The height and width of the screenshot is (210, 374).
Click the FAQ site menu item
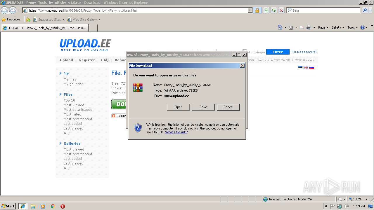click(105, 60)
